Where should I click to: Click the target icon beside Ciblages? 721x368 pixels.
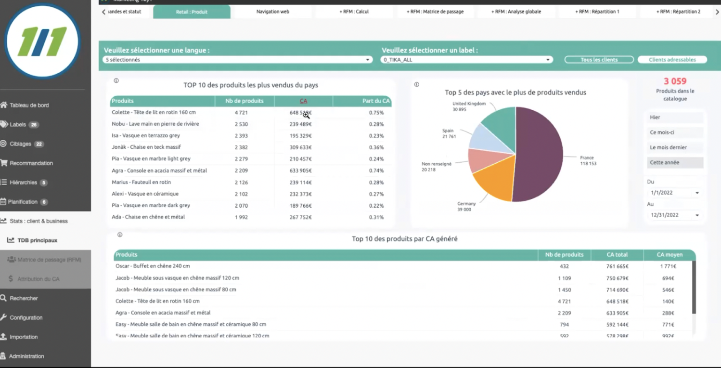click(x=3, y=144)
